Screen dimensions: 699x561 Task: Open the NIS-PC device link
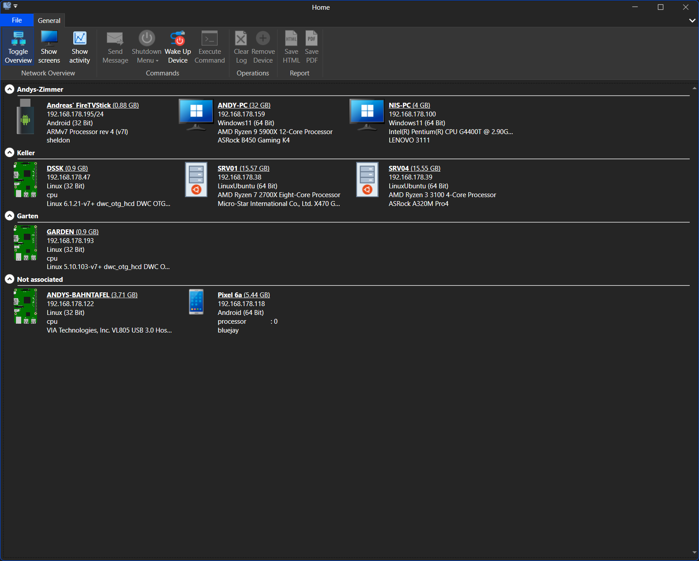(x=409, y=105)
